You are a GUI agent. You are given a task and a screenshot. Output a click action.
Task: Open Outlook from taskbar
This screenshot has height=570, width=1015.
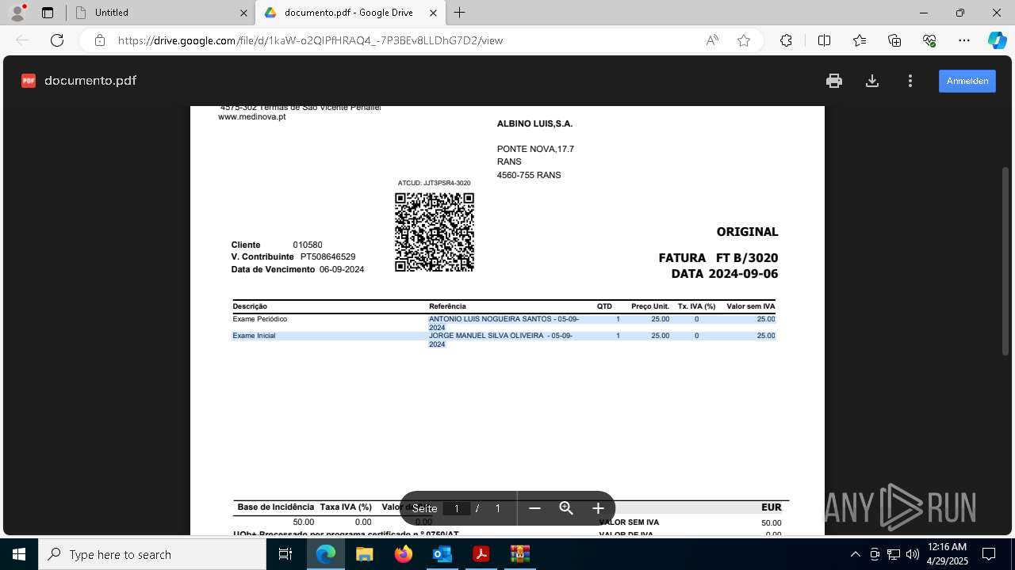point(442,554)
